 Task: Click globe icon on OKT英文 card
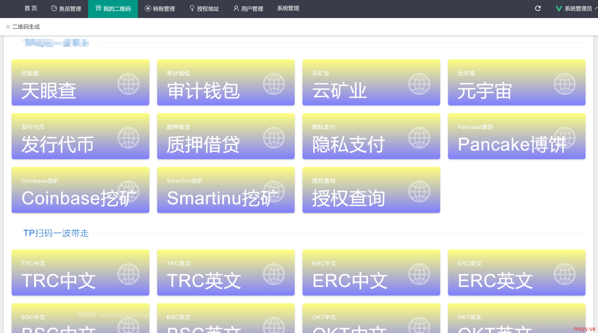(565, 325)
